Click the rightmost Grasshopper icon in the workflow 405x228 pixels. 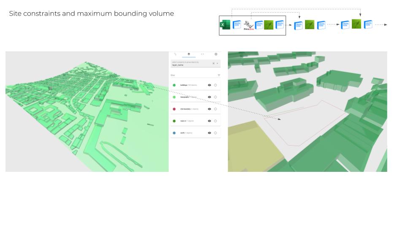(x=356, y=24)
